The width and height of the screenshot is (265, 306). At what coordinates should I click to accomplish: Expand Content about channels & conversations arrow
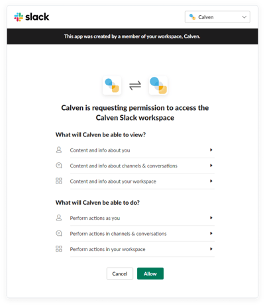(x=211, y=166)
